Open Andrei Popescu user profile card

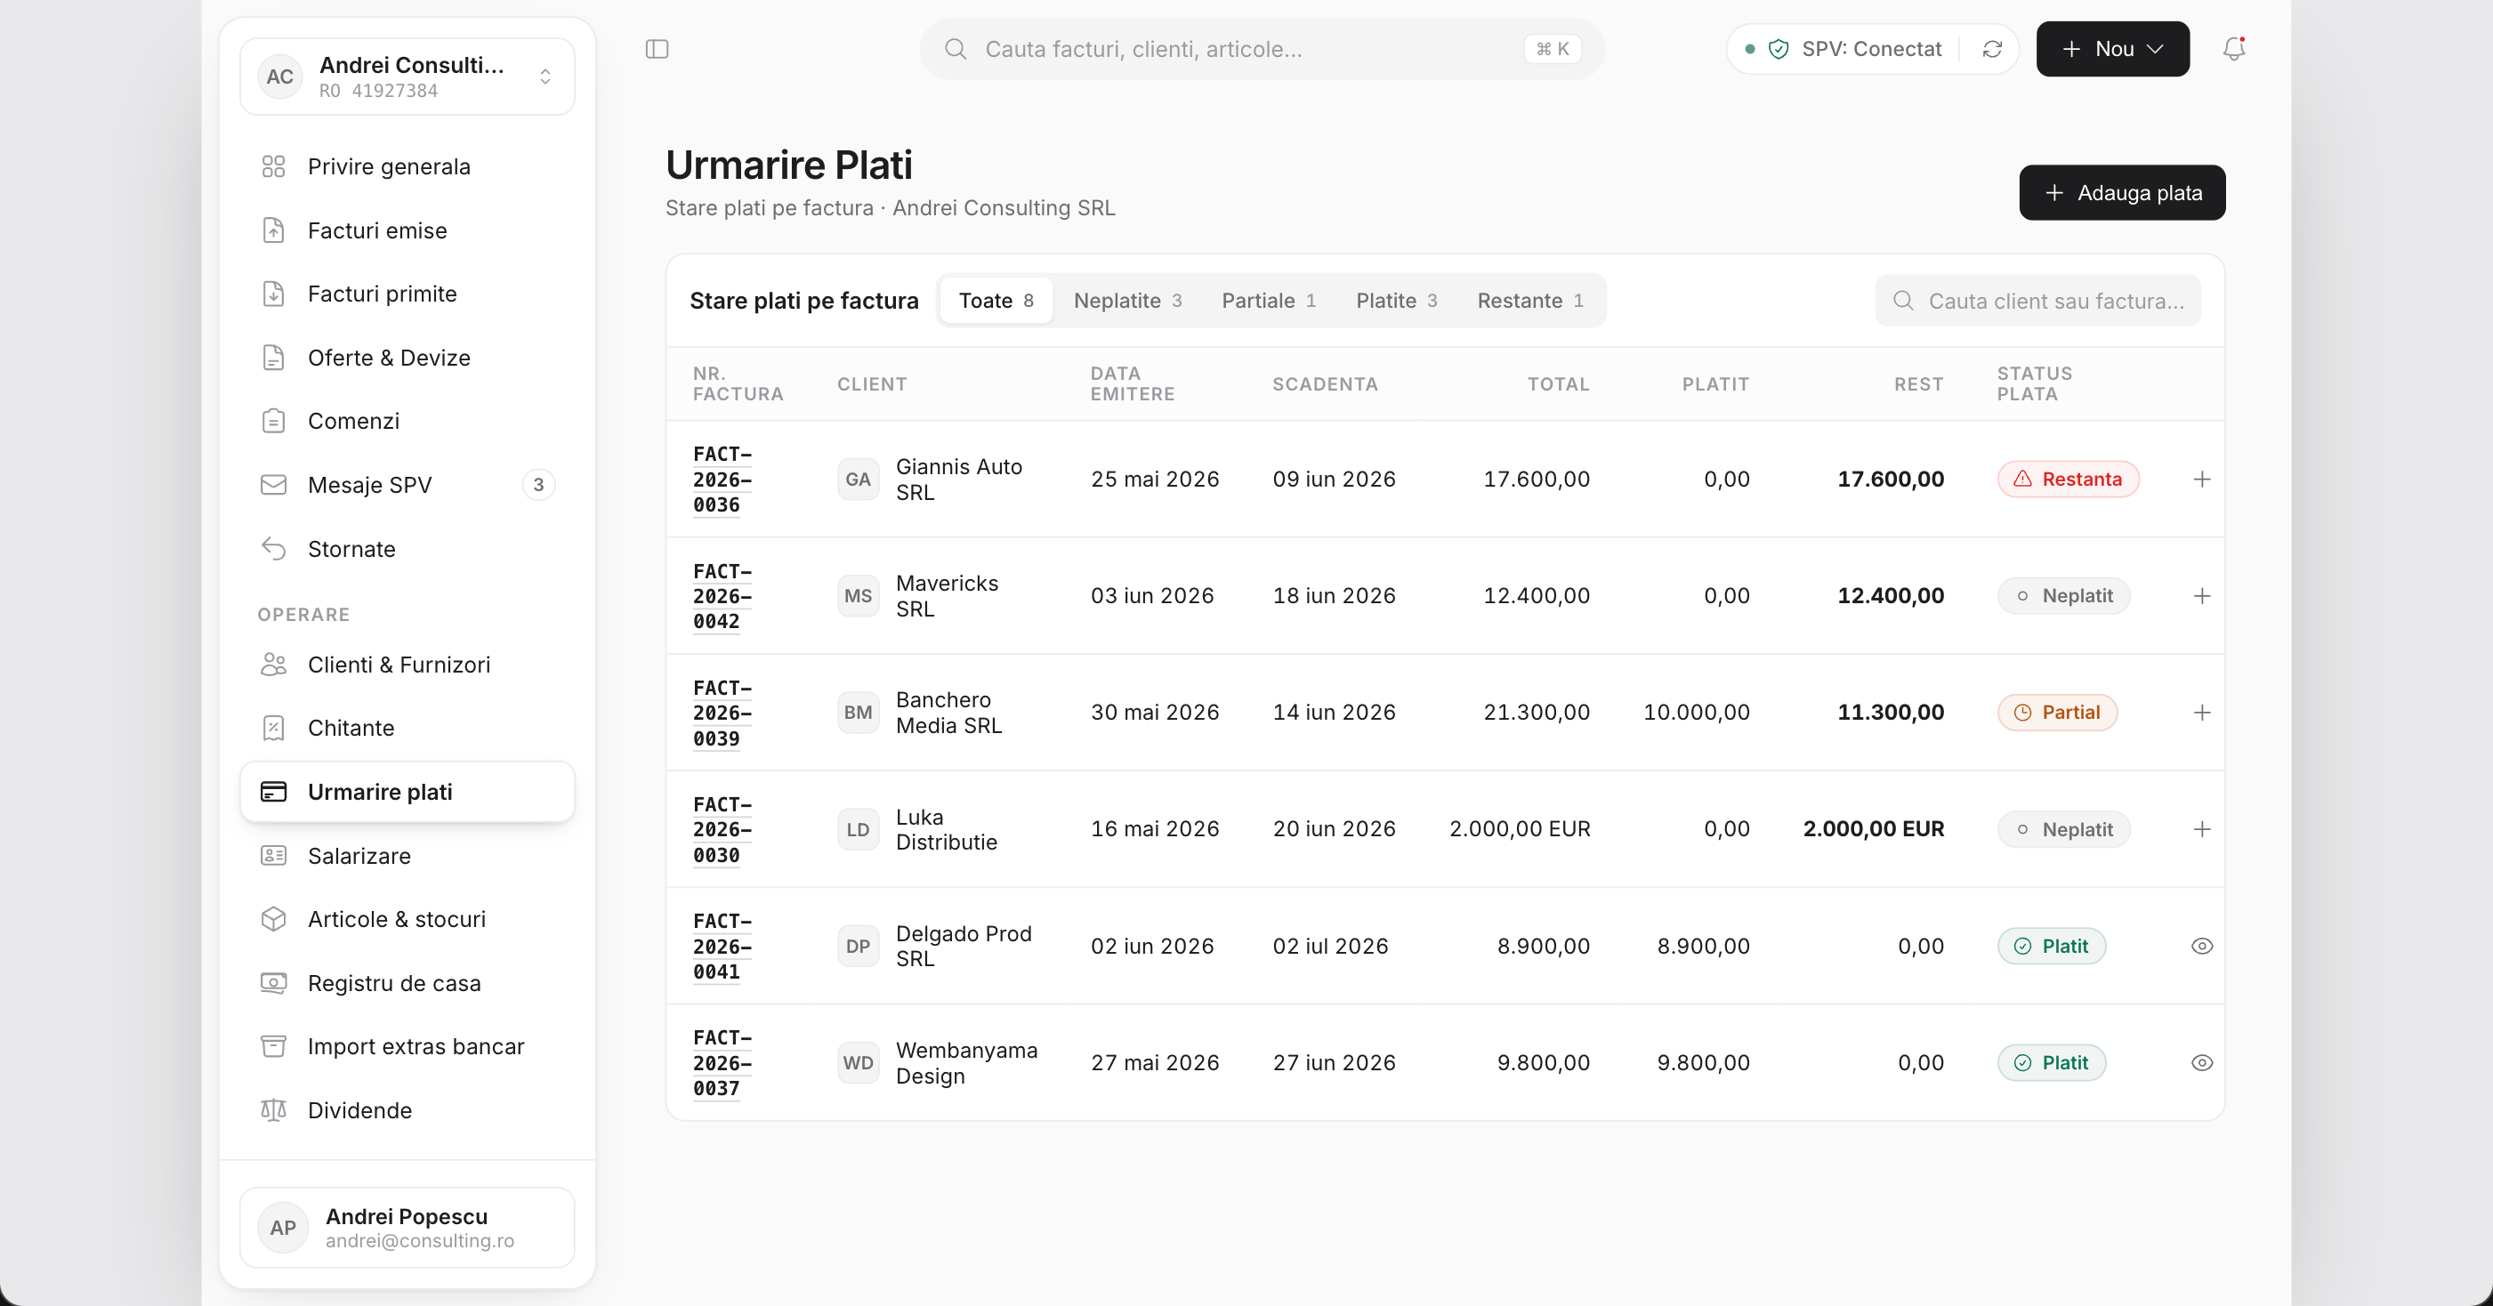tap(407, 1227)
